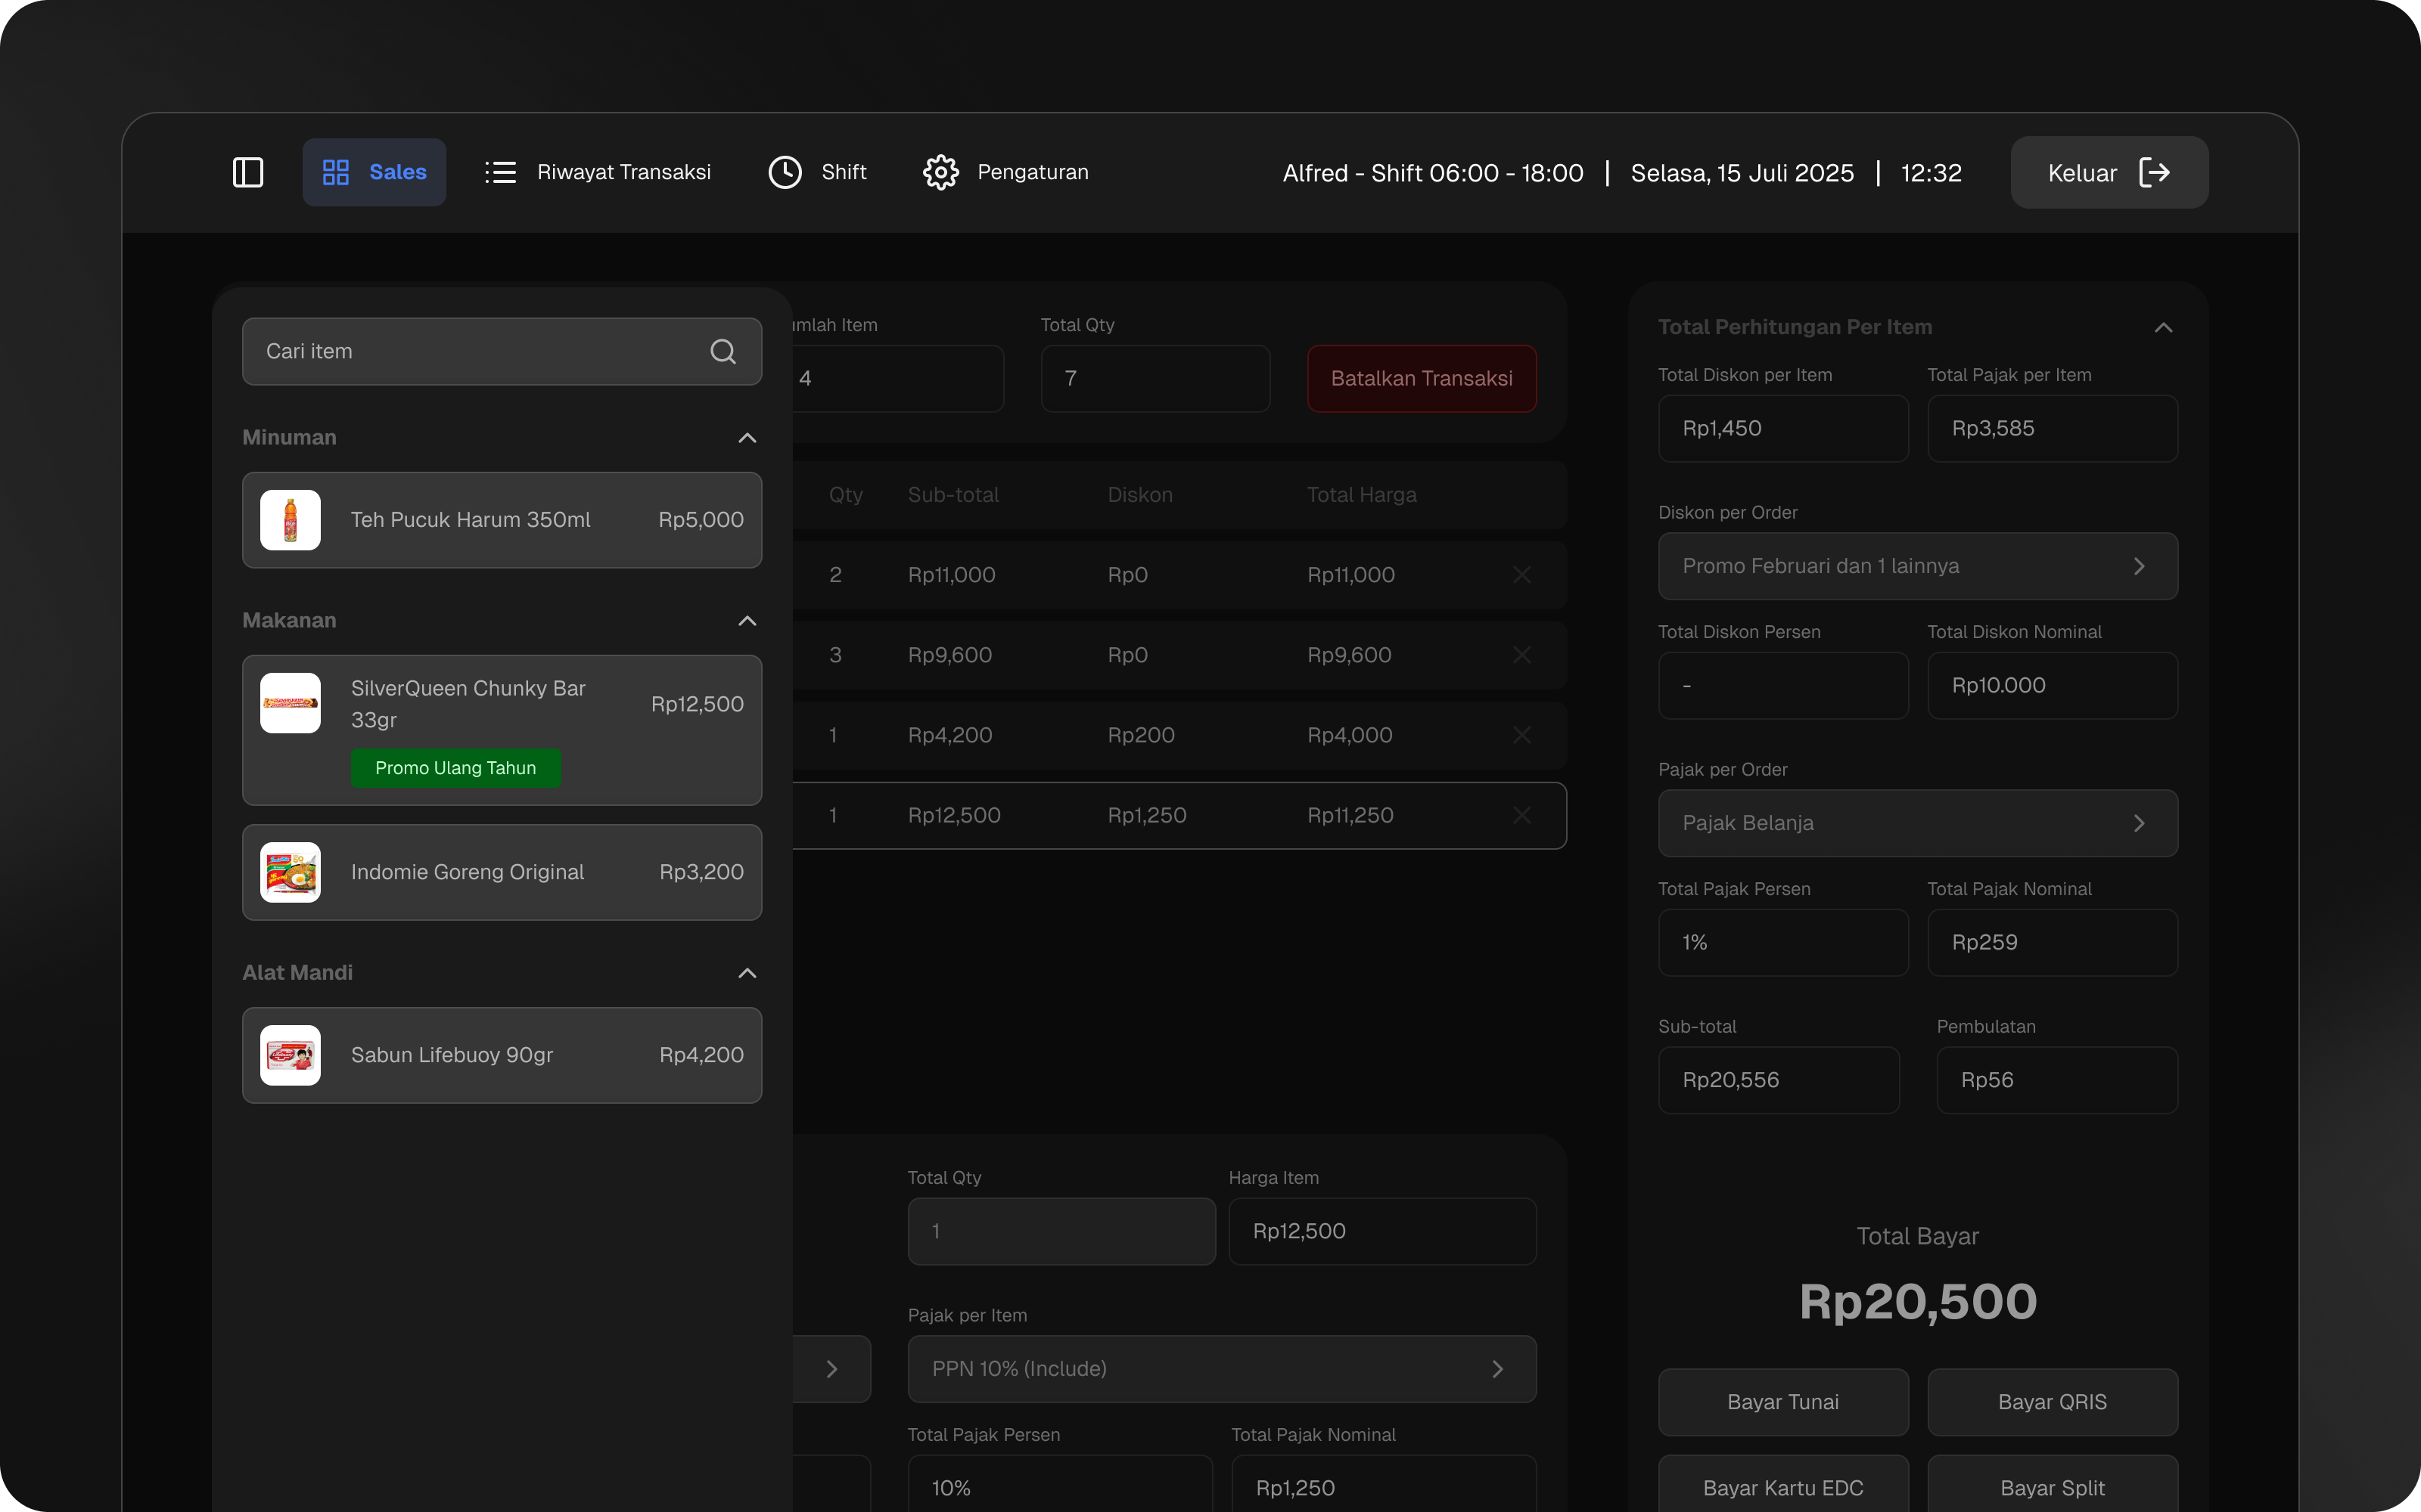Open the Sales tab

(x=374, y=172)
